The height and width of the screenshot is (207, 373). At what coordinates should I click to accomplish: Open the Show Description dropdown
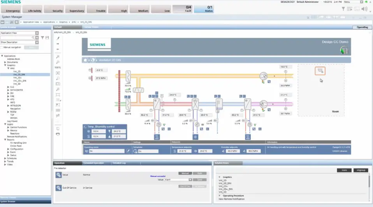(37, 42)
